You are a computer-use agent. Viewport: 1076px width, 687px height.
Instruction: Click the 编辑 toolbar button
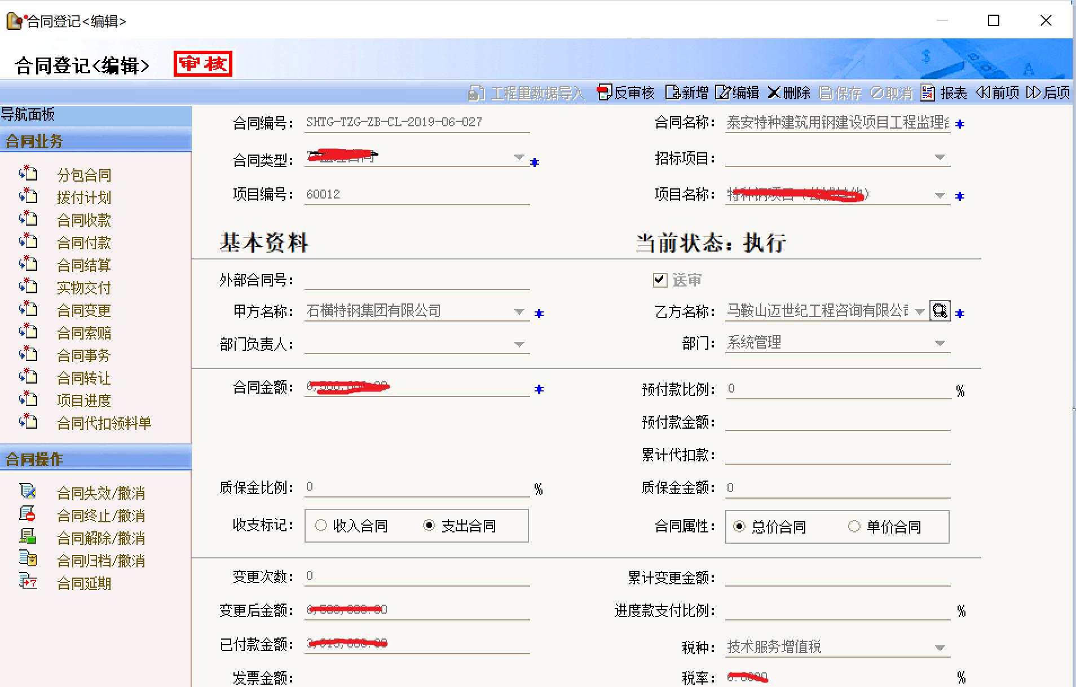tap(737, 93)
